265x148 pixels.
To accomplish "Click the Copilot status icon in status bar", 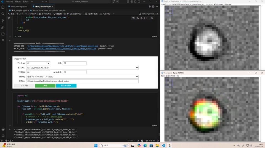I will coord(142,141).
